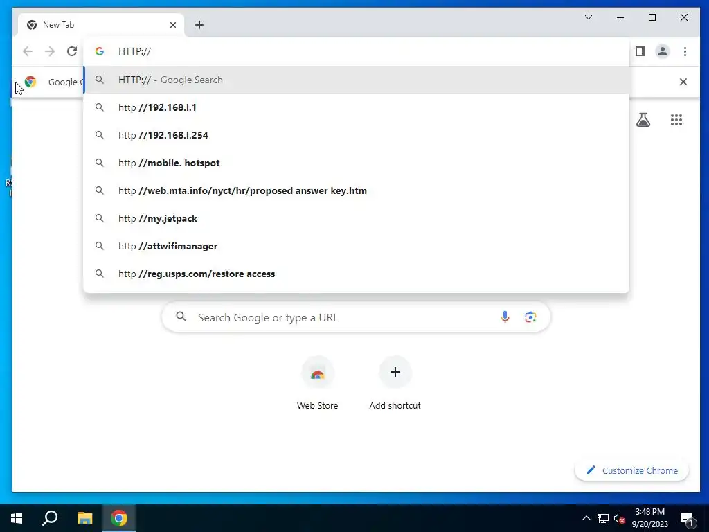The height and width of the screenshot is (532, 709).
Task: Open the taskbar clock showing 3:48 PM
Action: click(x=649, y=518)
